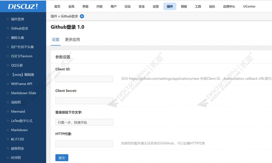Open the UCenter top menu
Image resolution: width=272 pixels, height=163 pixels.
[x=249, y=6]
